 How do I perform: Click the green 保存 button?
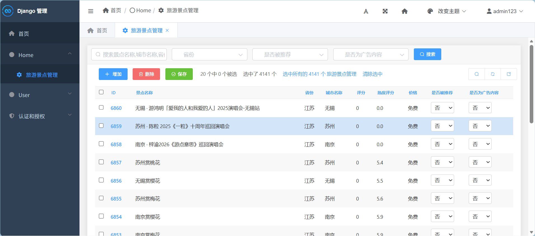pyautogui.click(x=179, y=74)
